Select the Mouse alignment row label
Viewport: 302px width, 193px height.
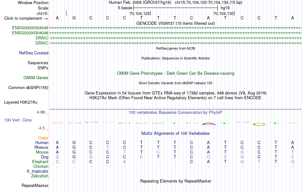(x=42, y=152)
